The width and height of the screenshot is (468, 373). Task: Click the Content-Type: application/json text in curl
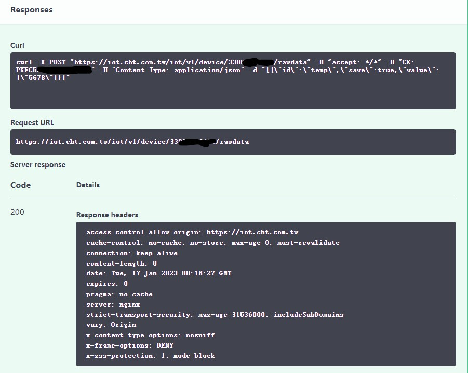tap(178, 70)
